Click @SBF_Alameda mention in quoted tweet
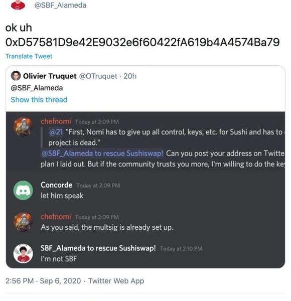The width and height of the screenshot is (291, 301). point(37,88)
